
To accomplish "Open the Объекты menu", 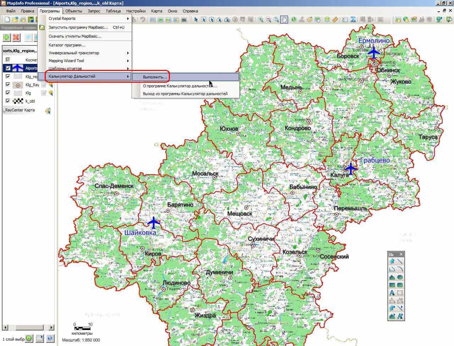I will click(x=74, y=11).
